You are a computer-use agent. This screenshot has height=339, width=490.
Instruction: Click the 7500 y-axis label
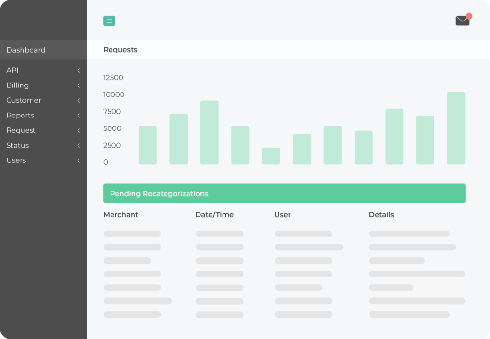pos(112,111)
